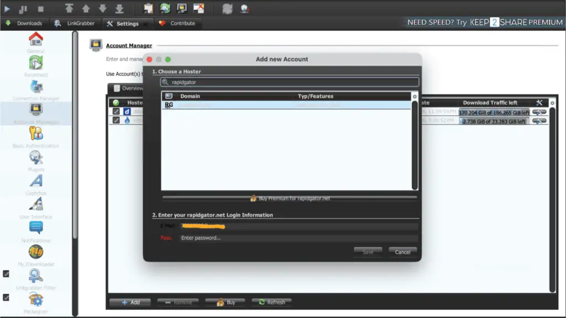The width and height of the screenshot is (566, 318).
Task: Open Basic Authentication settings
Action: click(x=36, y=137)
